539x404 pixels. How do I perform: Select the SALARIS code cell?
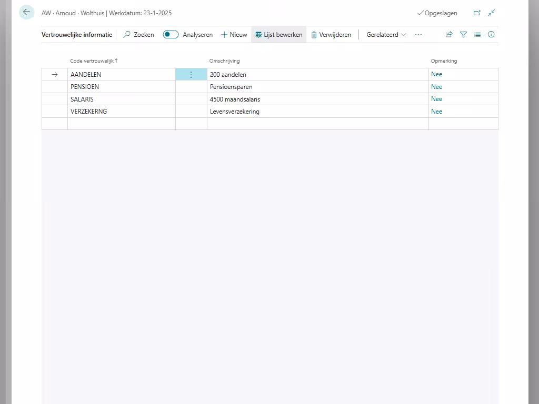(121, 99)
